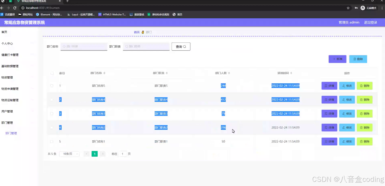Click the trash icon on top 删除 button
This screenshot has height=186, width=385.
355,59
